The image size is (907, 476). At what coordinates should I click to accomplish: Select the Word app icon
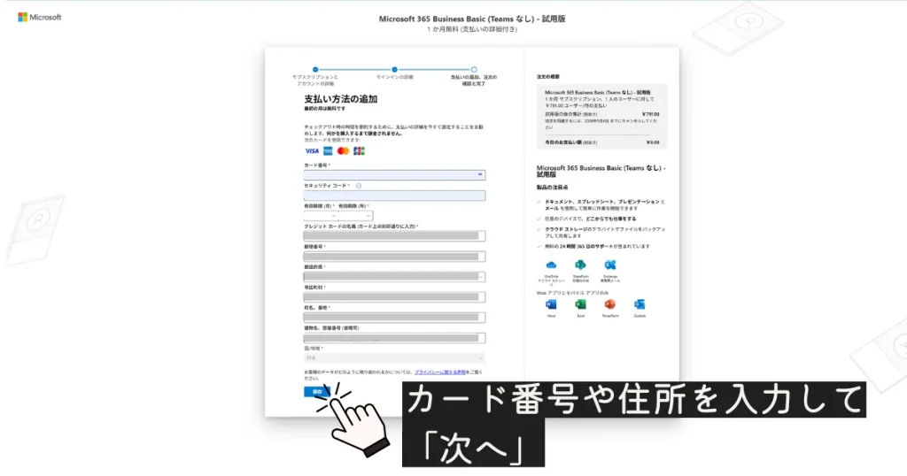tap(551, 304)
